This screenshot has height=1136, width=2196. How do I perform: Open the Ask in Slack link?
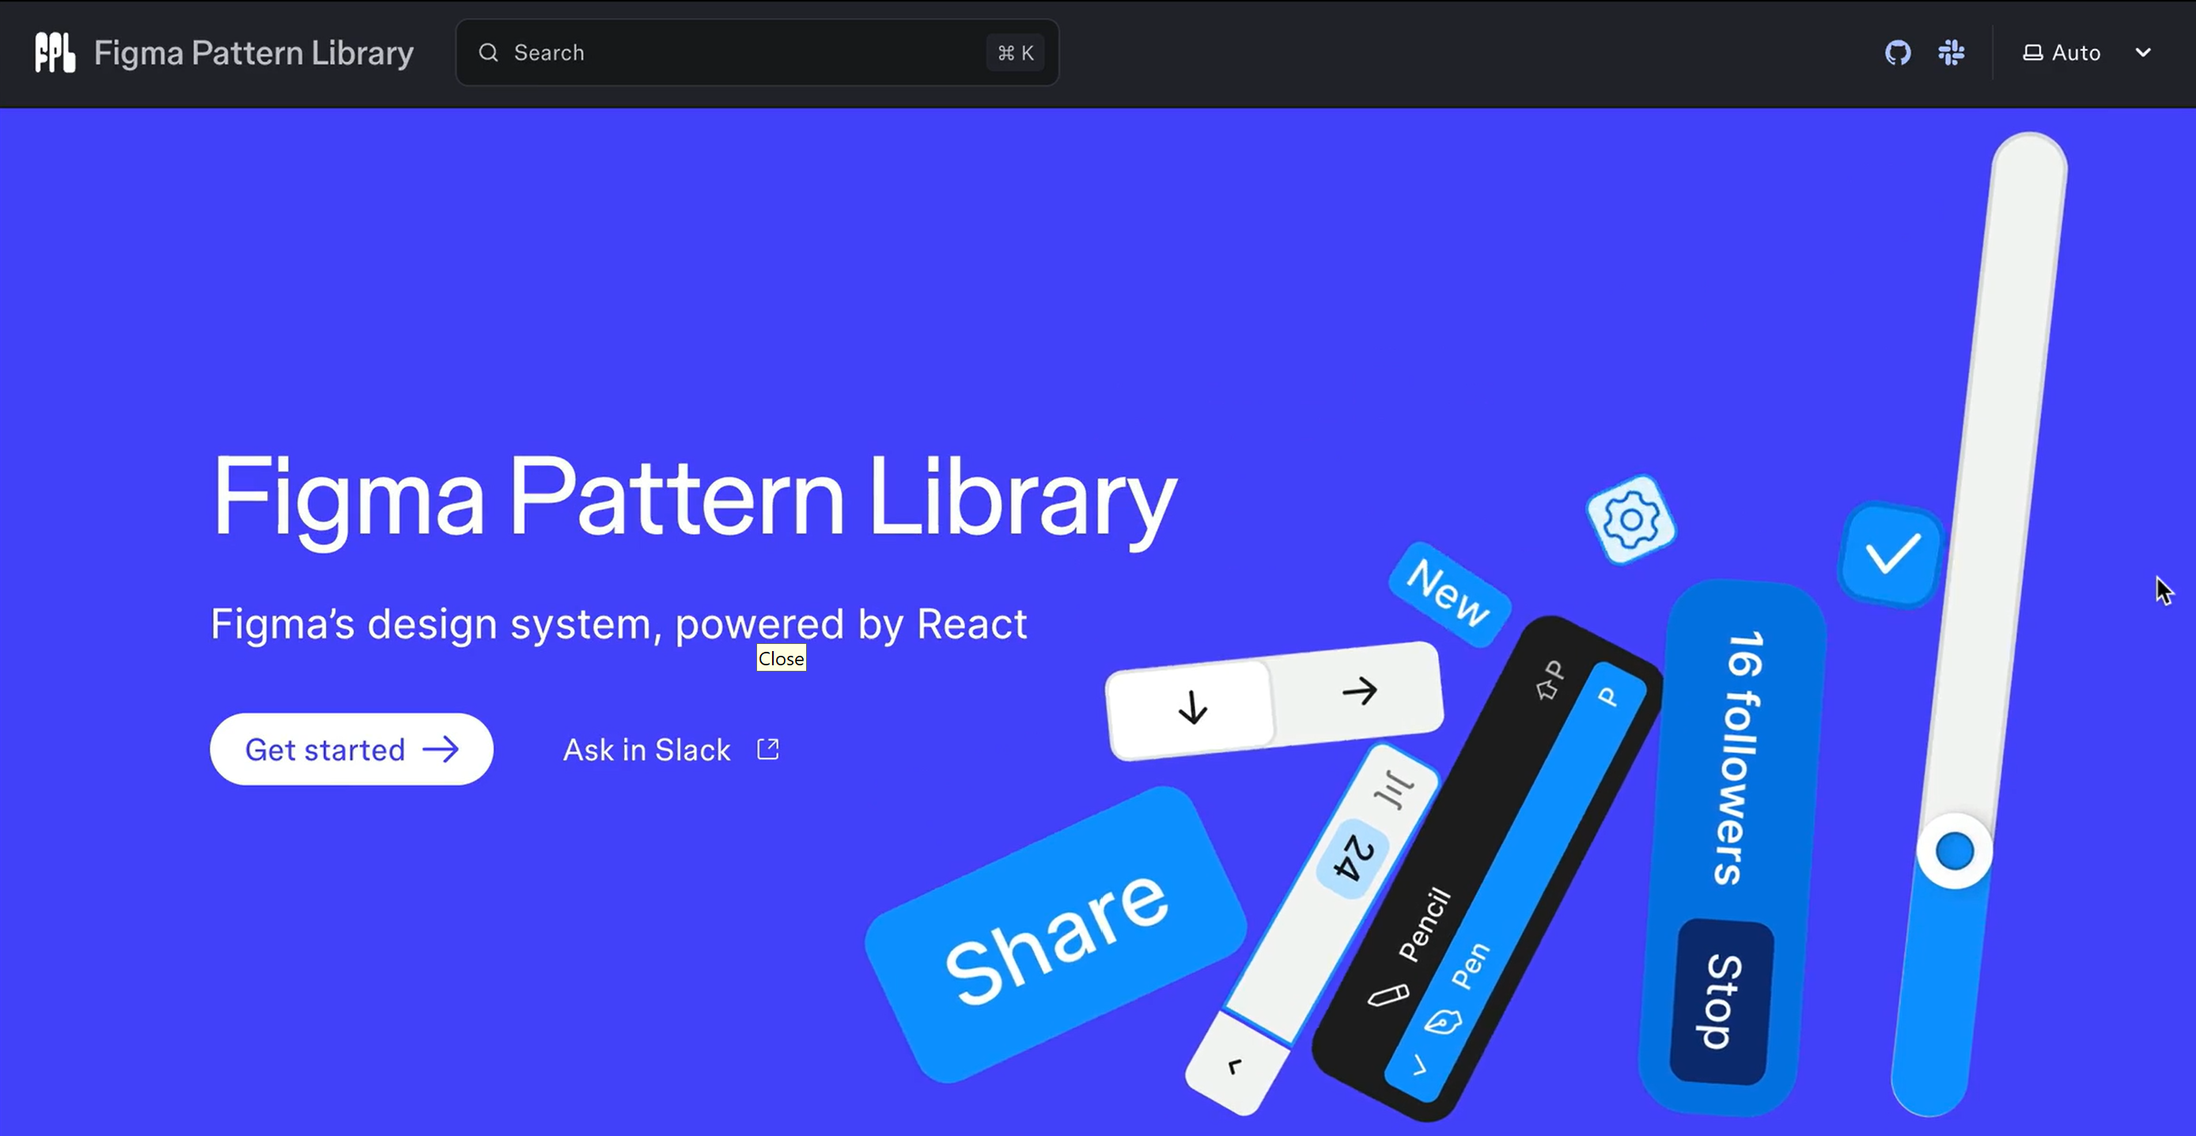tap(646, 750)
